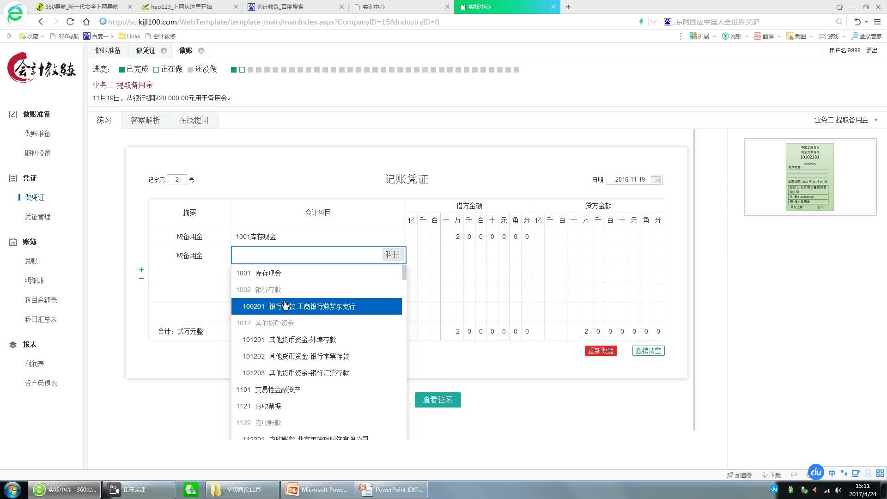Open the 科目 selector button
Viewport: 887px width, 499px height.
pyautogui.click(x=392, y=255)
